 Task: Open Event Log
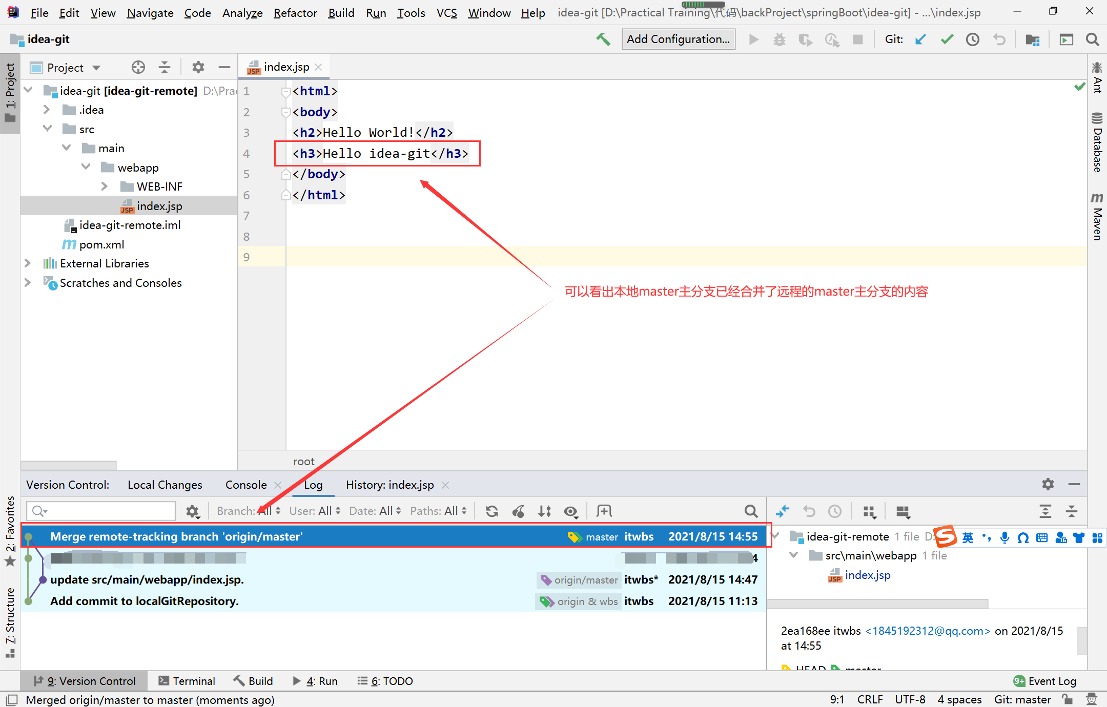[1045, 681]
